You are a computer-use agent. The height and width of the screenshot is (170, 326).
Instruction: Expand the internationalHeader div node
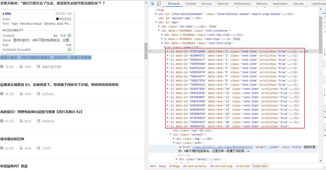pyautogui.click(x=156, y=14)
